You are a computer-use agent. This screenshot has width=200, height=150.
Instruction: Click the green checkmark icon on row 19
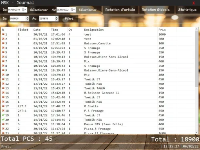(3, 115)
